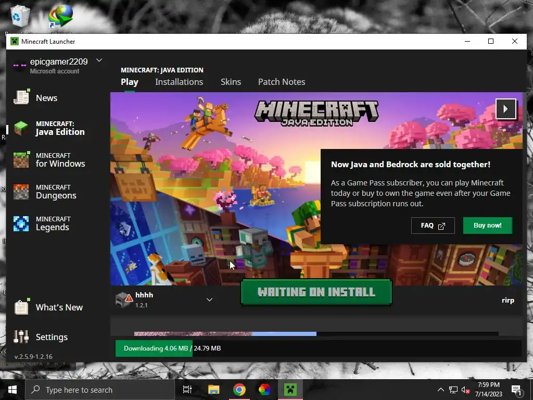Switch to the Installations tab

pyautogui.click(x=179, y=82)
